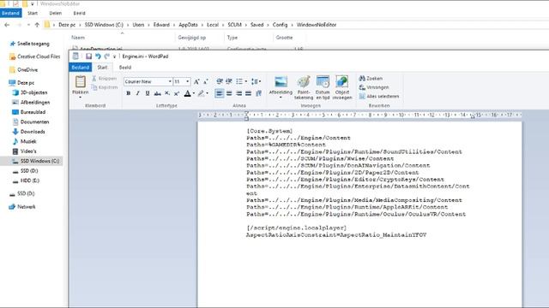The image size is (549, 308).
Task: Click '[/script/engine.localplayer]' line in document
Action: 297,228
